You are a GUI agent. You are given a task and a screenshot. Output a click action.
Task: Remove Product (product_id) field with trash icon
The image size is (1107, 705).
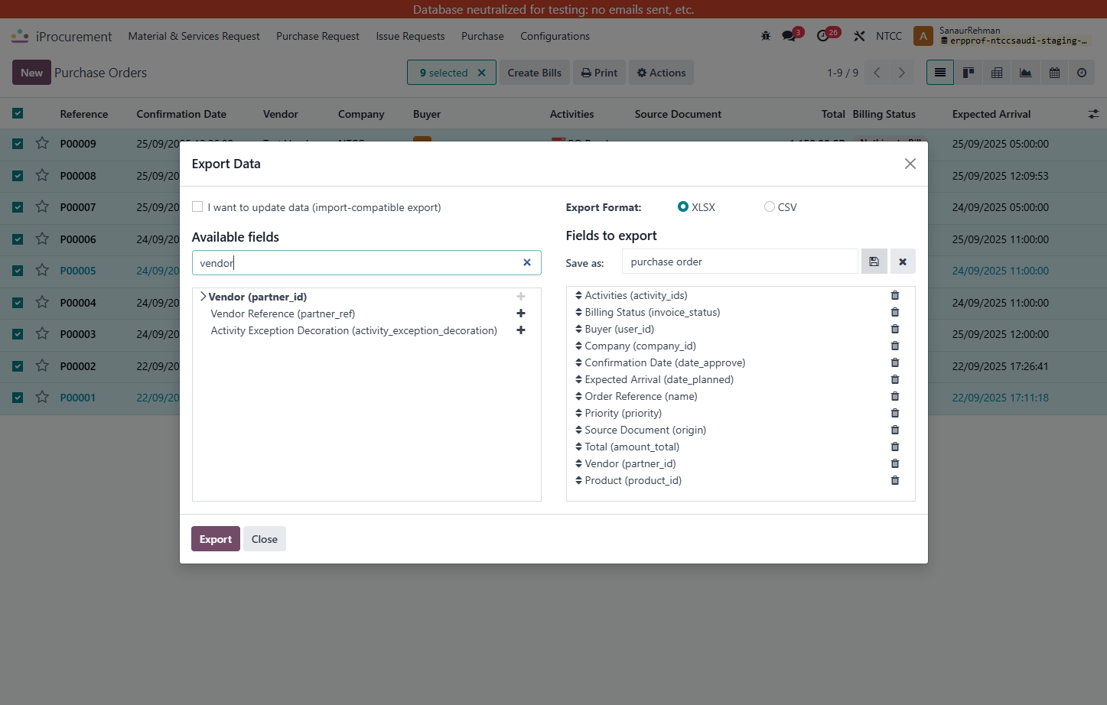(895, 480)
